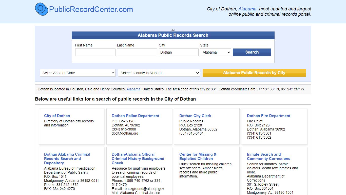
Task: Open Center for Missing & Exploited Children link
Action: (x=198, y=156)
